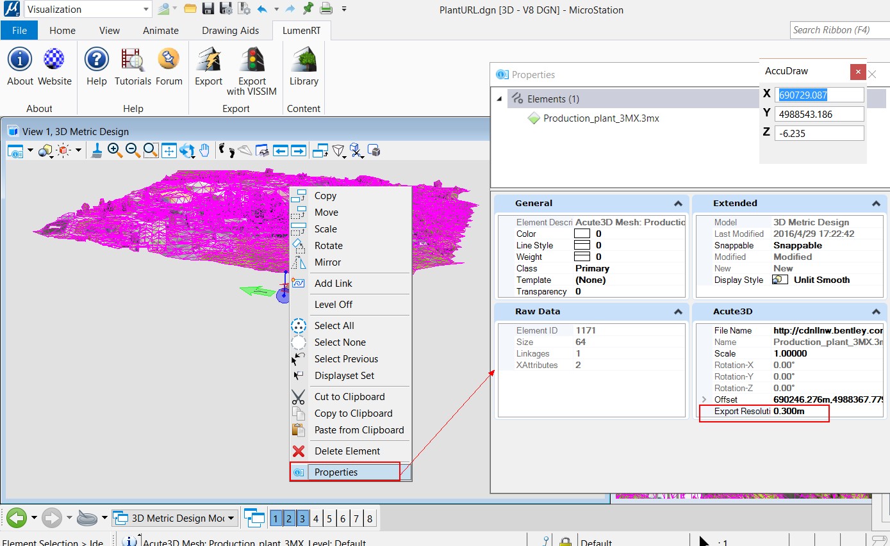The width and height of the screenshot is (890, 546).
Task: Collapse the Extended properties section
Action: click(x=876, y=204)
